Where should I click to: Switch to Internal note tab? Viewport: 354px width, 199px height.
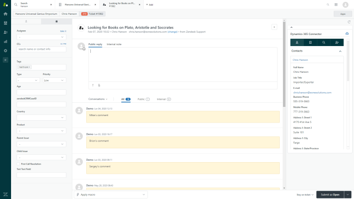click(x=114, y=44)
